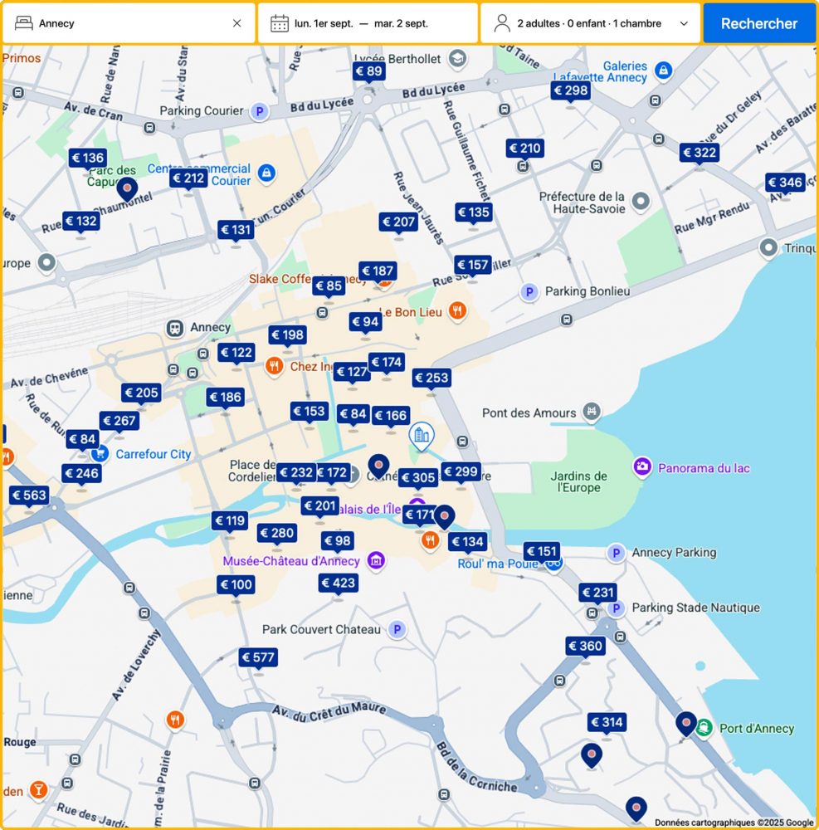Select the Carrefour City shopping cart icon
This screenshot has width=819, height=830.
[100, 454]
